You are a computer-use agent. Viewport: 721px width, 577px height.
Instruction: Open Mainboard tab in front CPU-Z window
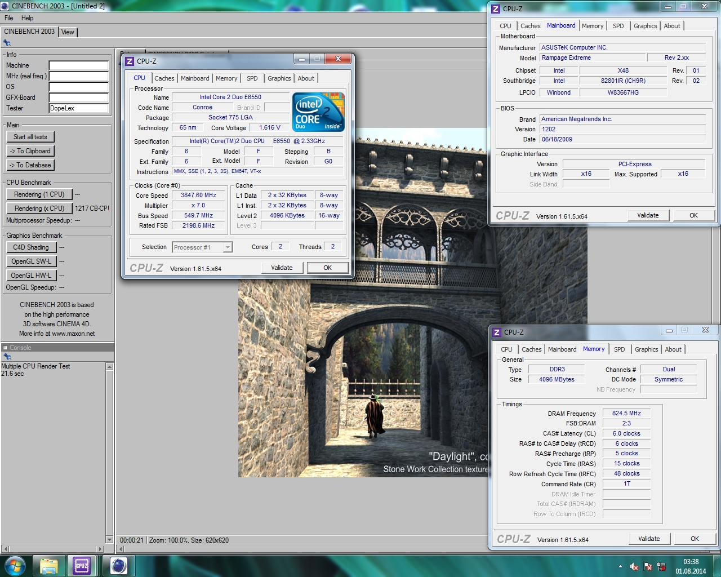point(195,78)
